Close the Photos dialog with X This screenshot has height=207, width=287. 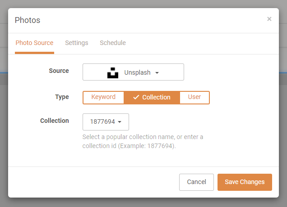[x=269, y=19]
